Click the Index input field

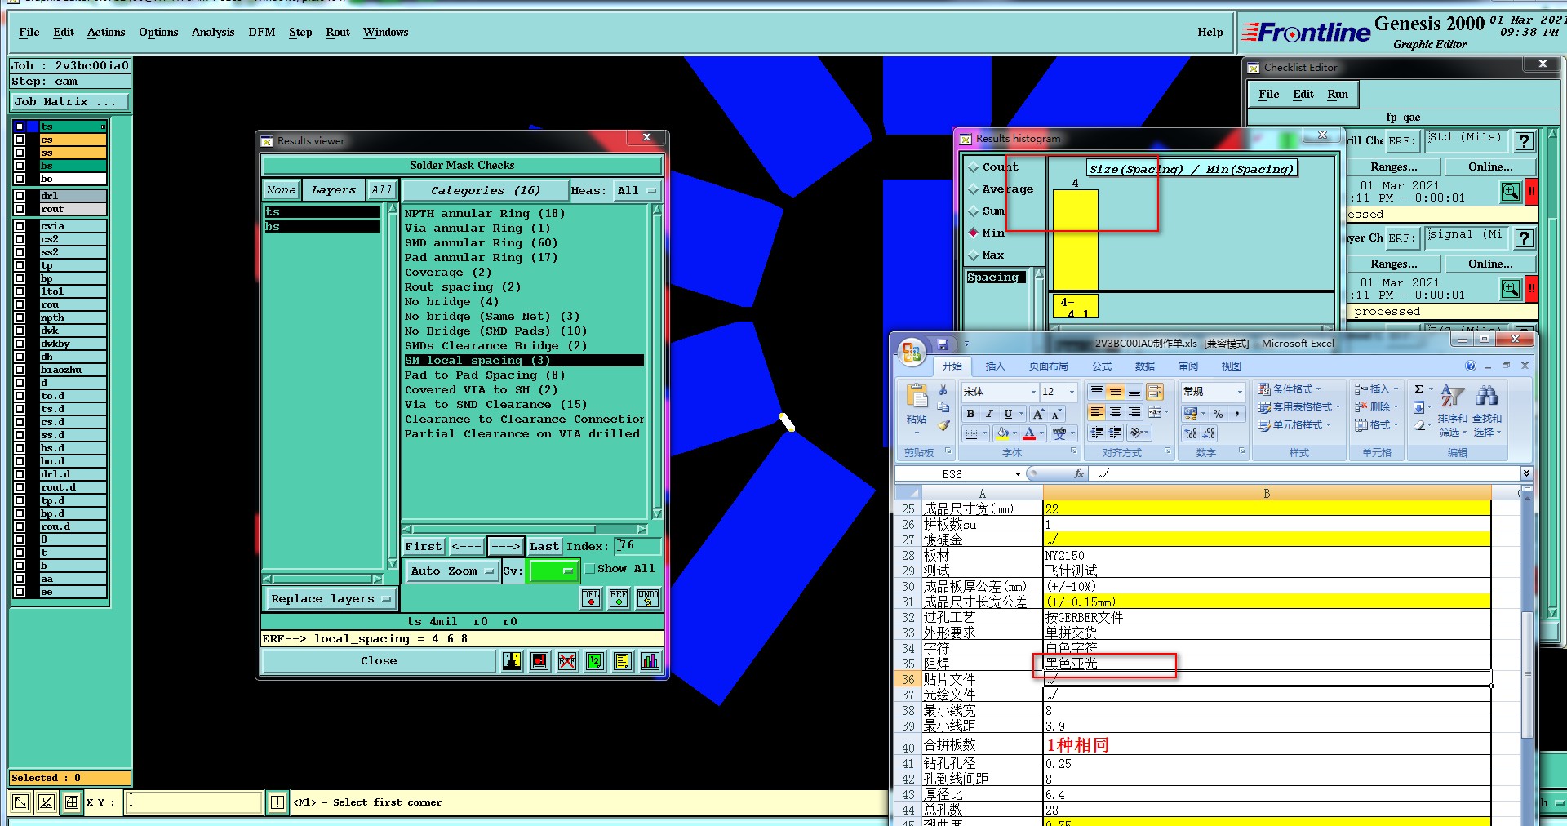637,546
